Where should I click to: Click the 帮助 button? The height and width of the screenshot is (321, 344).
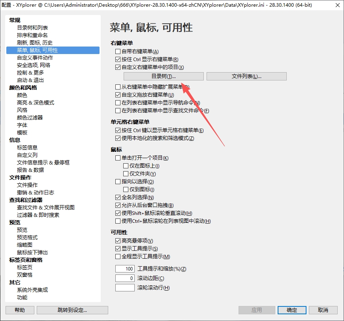click(x=20, y=310)
